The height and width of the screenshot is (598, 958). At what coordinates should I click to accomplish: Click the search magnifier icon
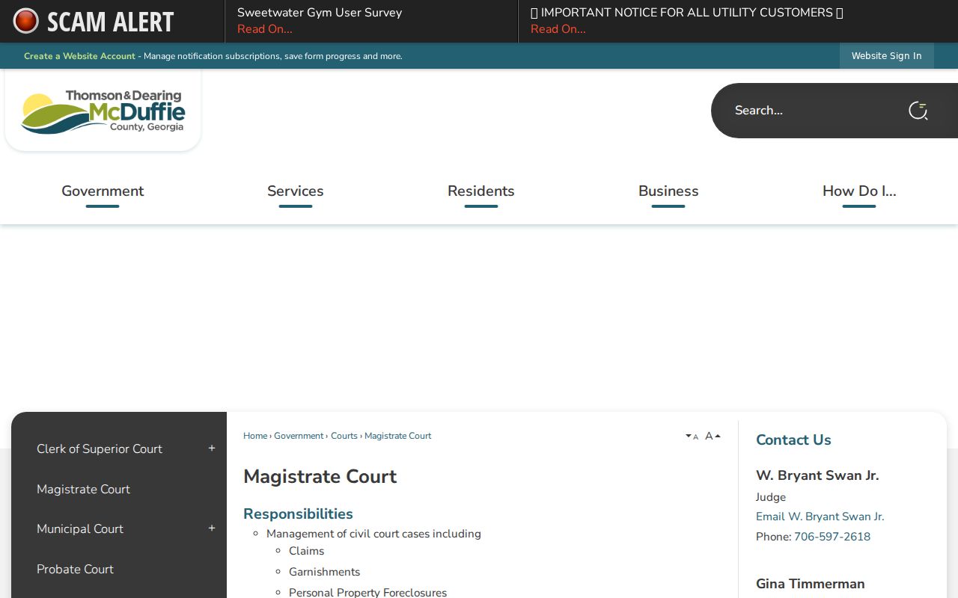[x=918, y=111]
